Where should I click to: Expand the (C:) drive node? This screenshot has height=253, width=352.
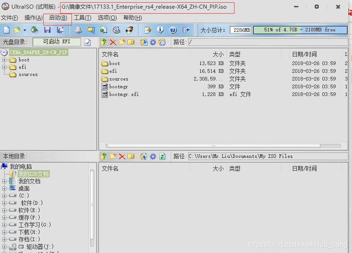(x=4, y=196)
